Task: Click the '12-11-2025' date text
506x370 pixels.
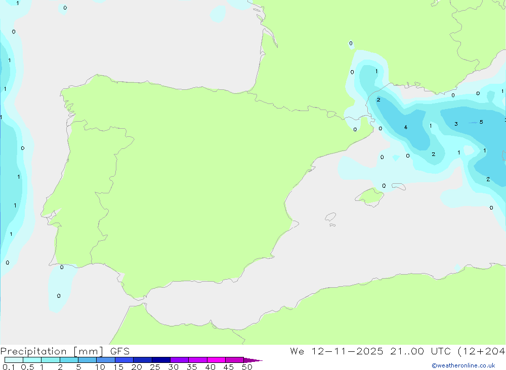Action: coord(347,351)
